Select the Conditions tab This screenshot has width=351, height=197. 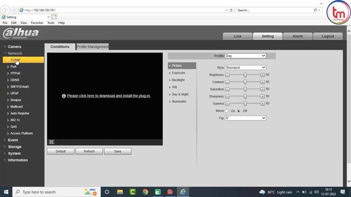[x=60, y=47]
